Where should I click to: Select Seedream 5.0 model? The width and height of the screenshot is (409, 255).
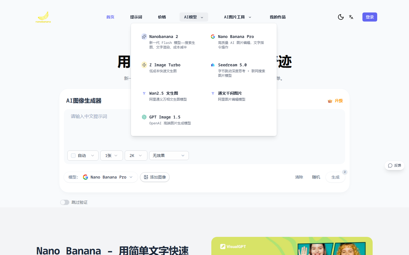point(238,70)
